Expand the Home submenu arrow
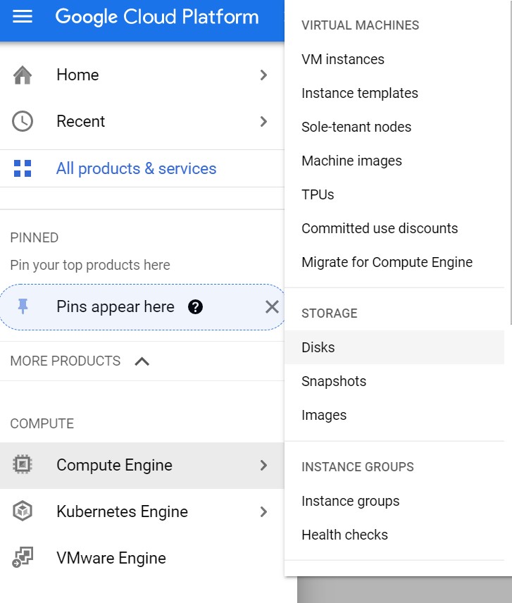 pos(263,75)
